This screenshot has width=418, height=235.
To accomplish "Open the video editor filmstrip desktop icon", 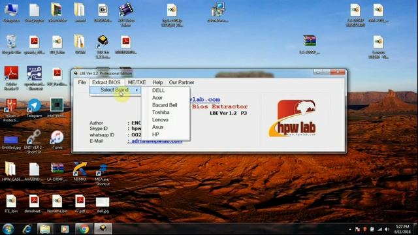I will click(126, 14).
